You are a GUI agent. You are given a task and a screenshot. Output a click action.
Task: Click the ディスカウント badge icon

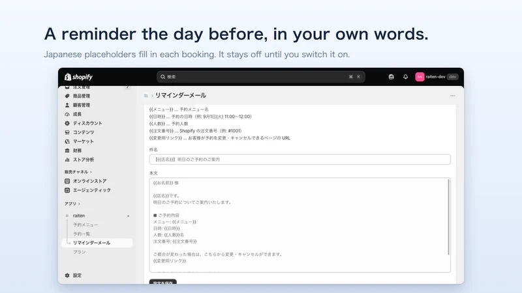point(67,123)
